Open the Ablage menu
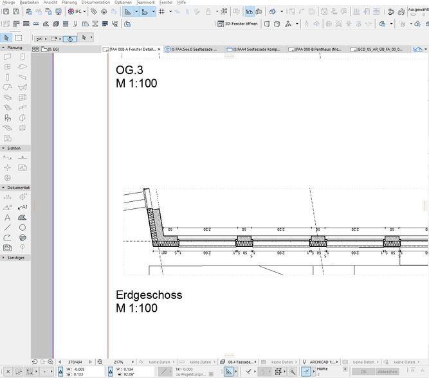Screen dimensions: 429x378 point(8,3)
